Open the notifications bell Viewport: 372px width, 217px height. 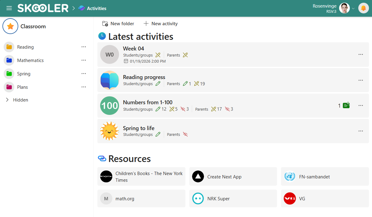pos(363,8)
